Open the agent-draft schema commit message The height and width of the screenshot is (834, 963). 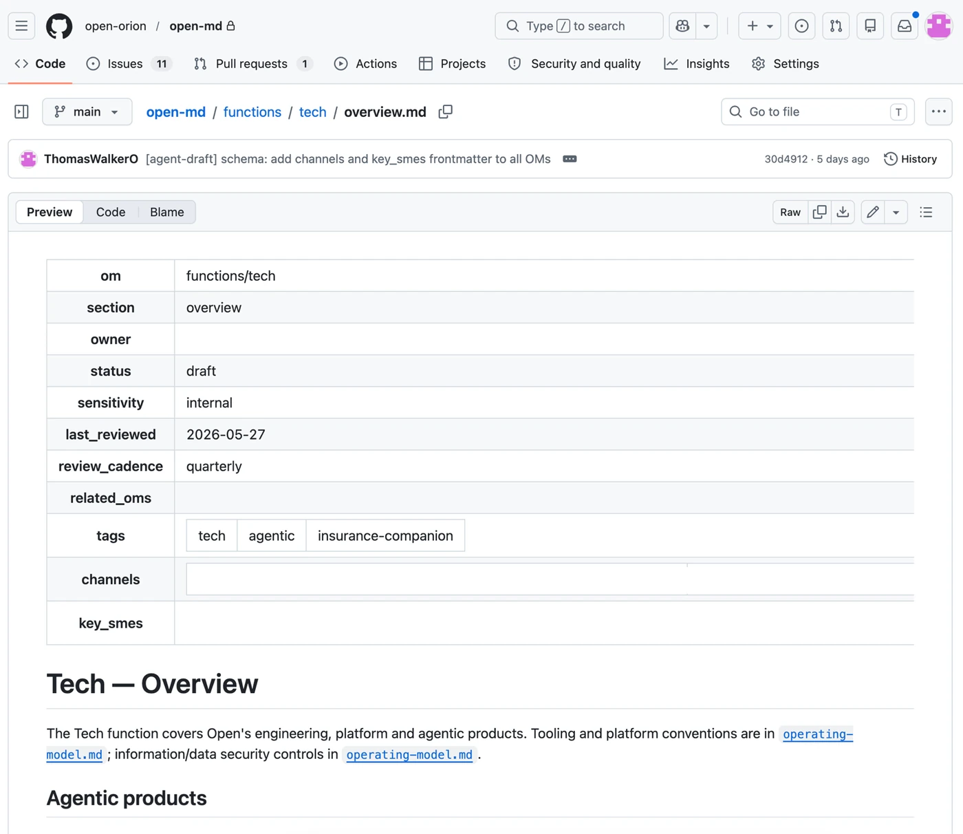(x=348, y=159)
